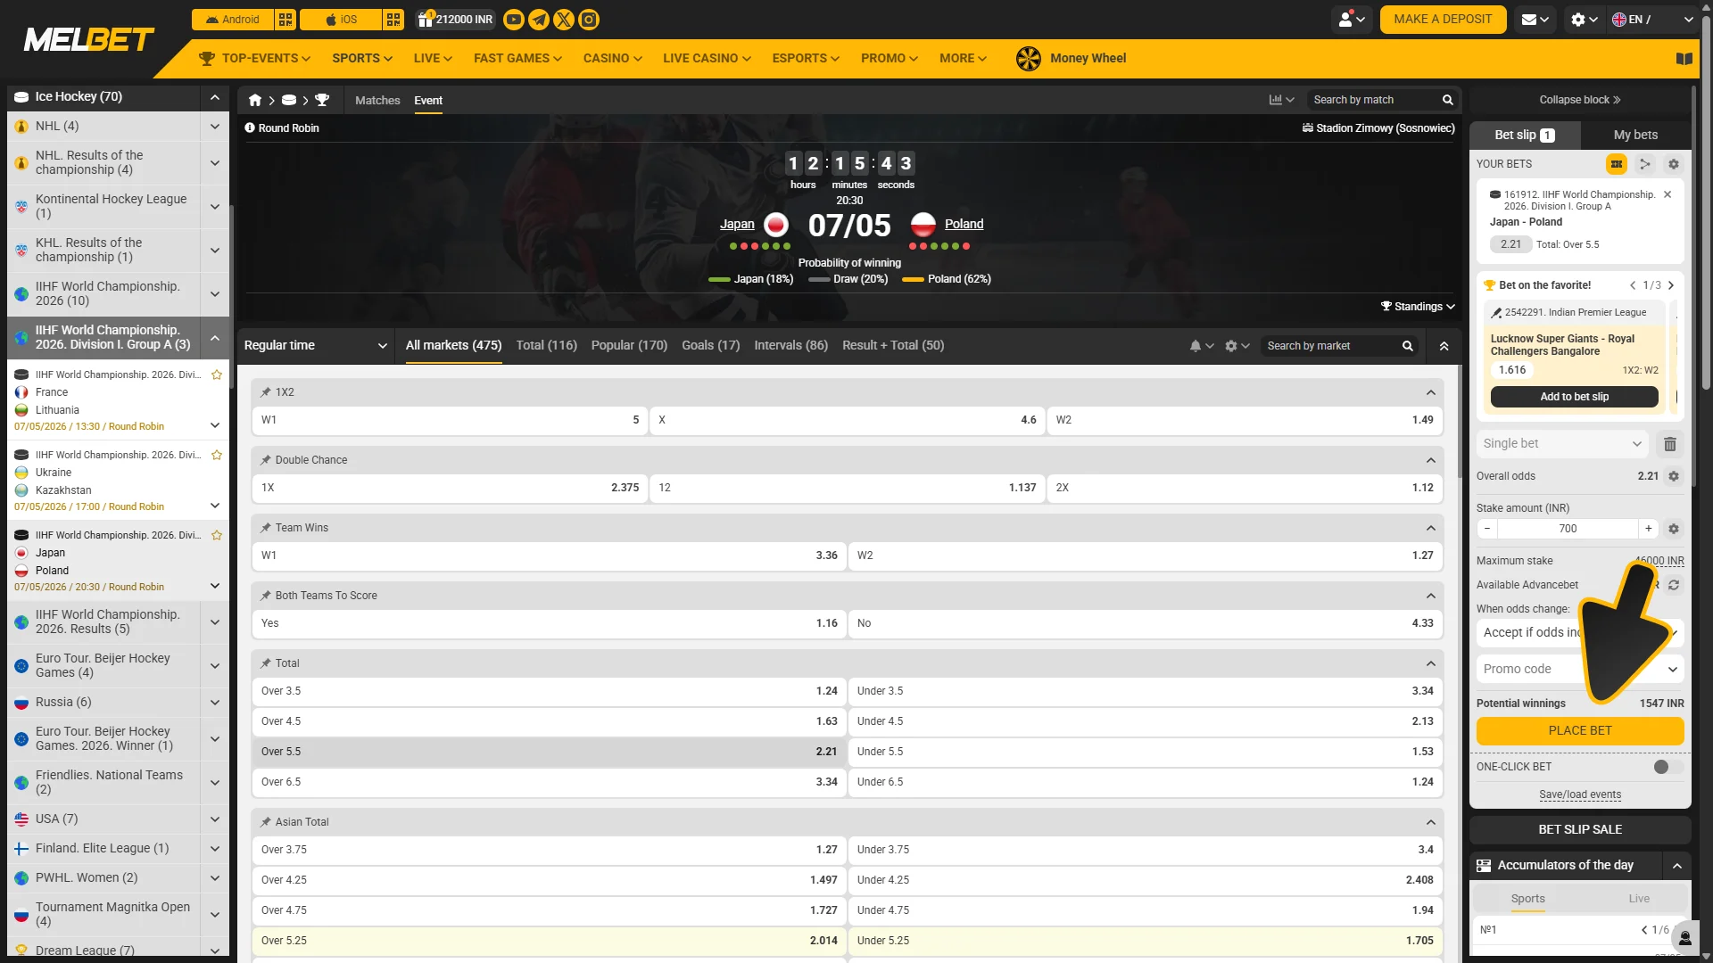Refresh Available Advancebet
1713x963 pixels.
click(1674, 585)
